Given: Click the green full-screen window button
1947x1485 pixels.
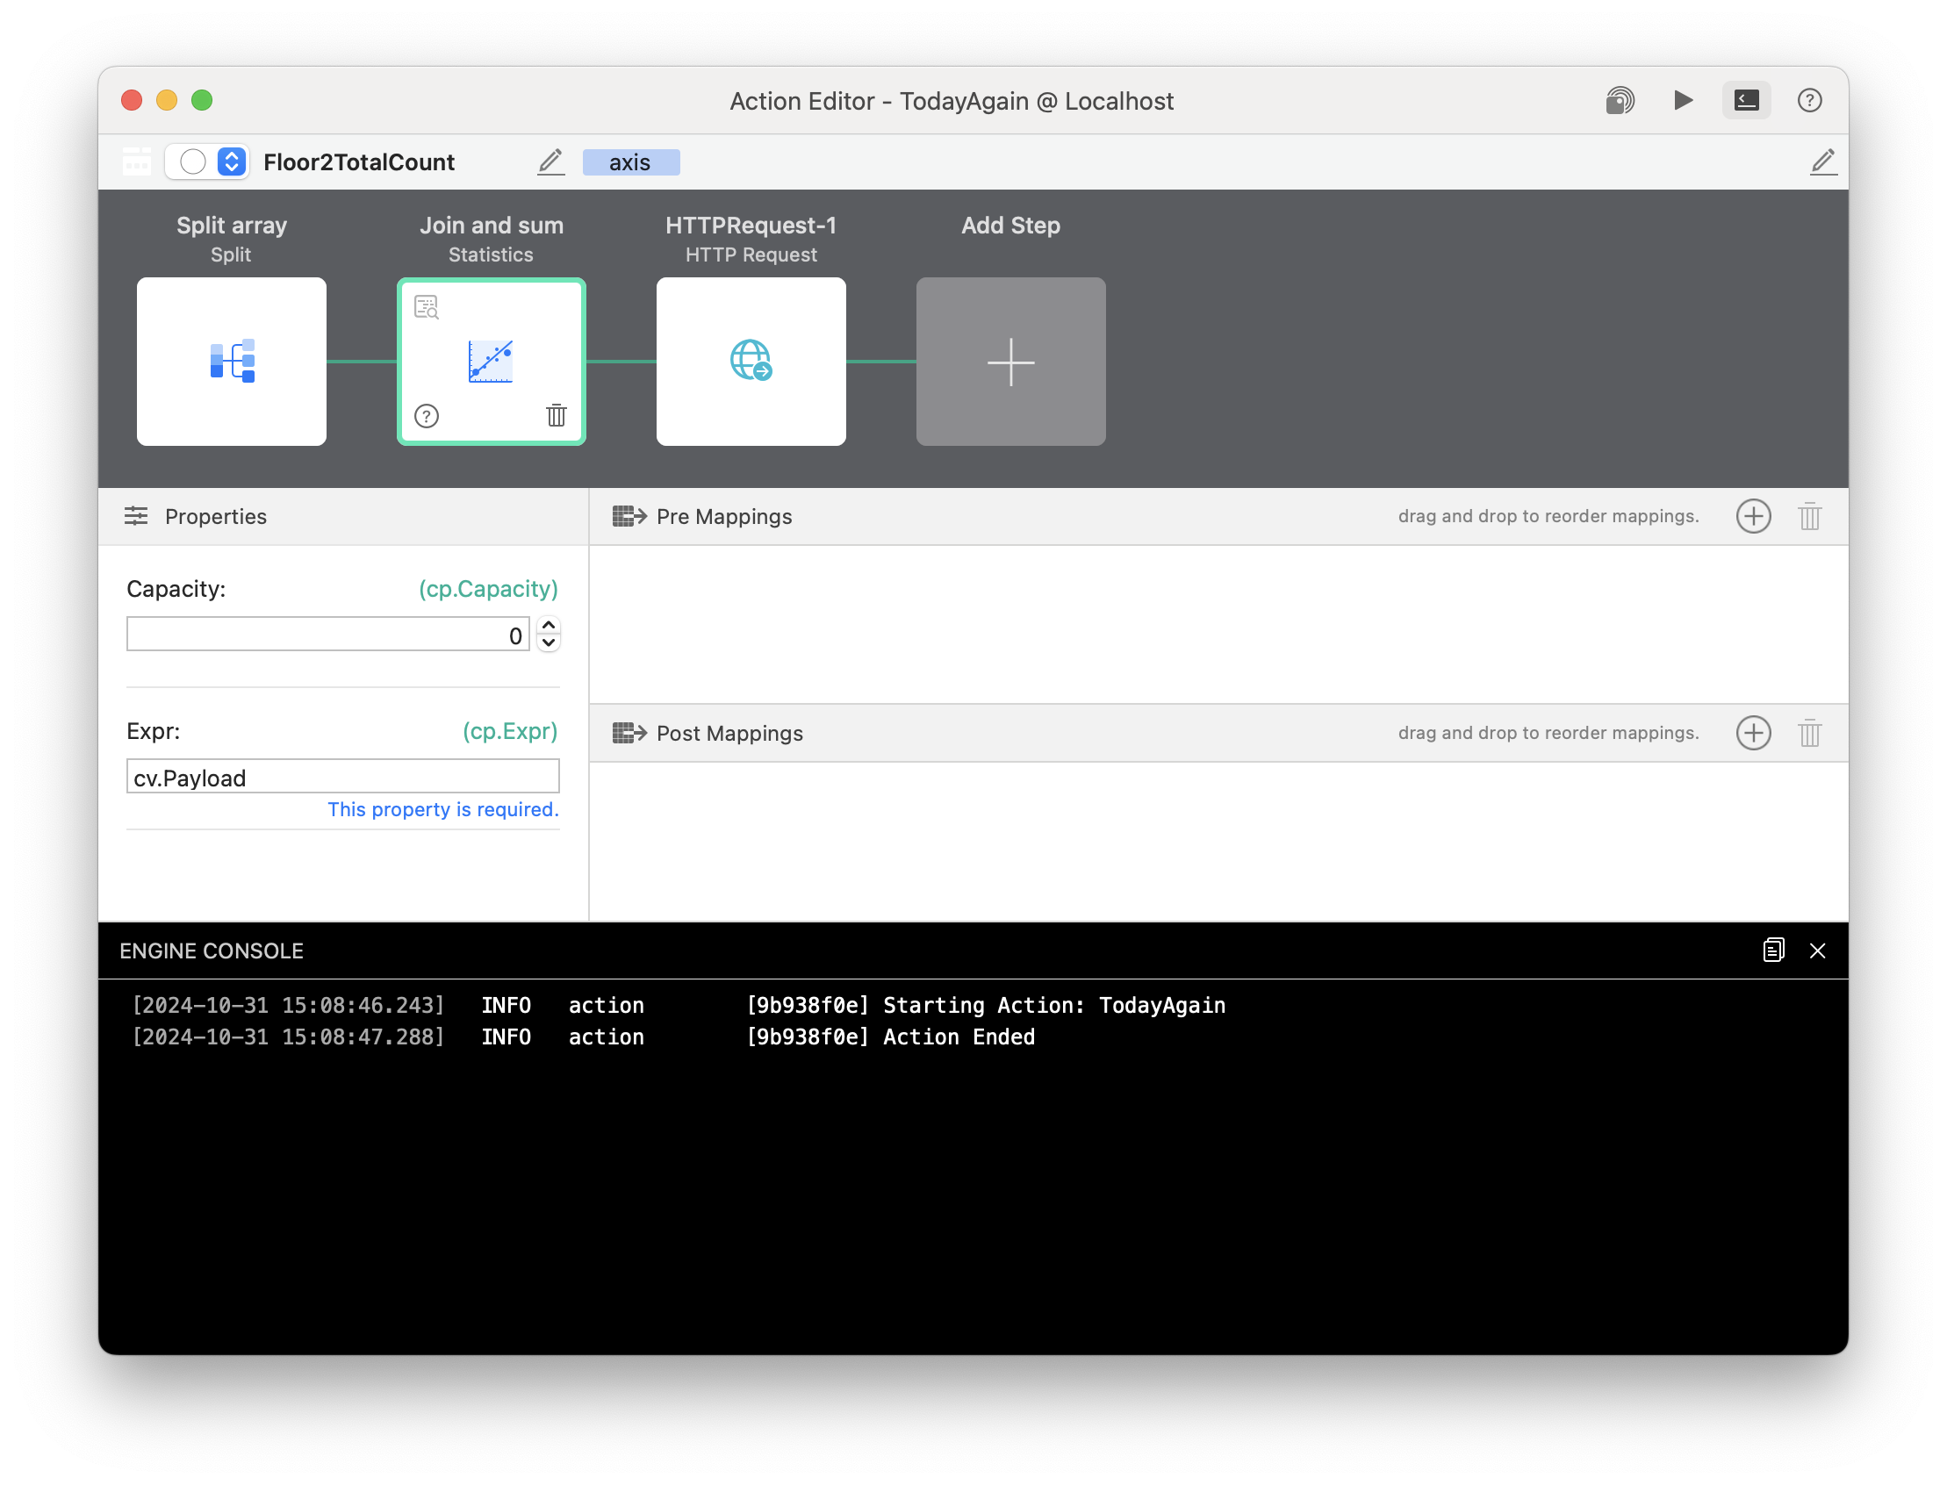Looking at the screenshot, I should click(202, 101).
